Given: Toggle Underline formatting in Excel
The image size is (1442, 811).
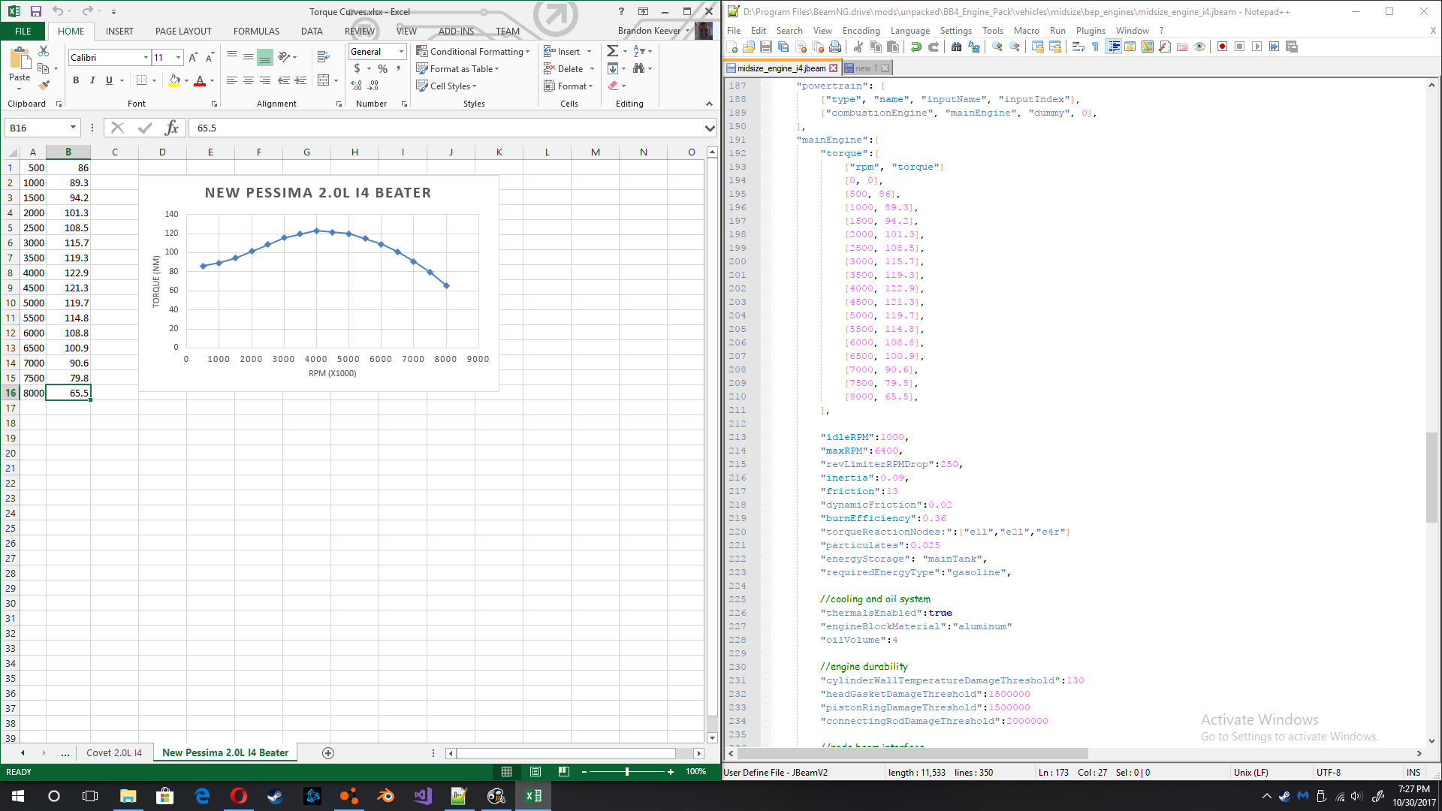Looking at the screenshot, I should click(109, 80).
